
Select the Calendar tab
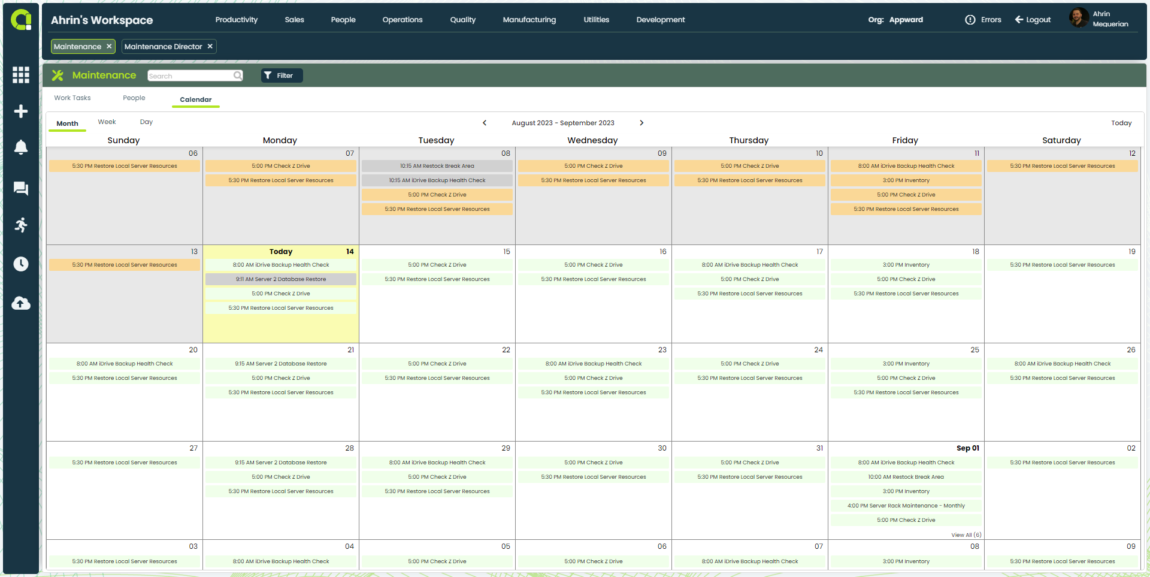(196, 99)
